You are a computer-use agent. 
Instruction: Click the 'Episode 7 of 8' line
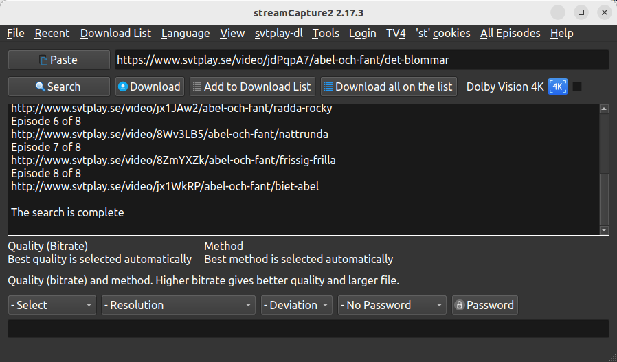click(46, 147)
